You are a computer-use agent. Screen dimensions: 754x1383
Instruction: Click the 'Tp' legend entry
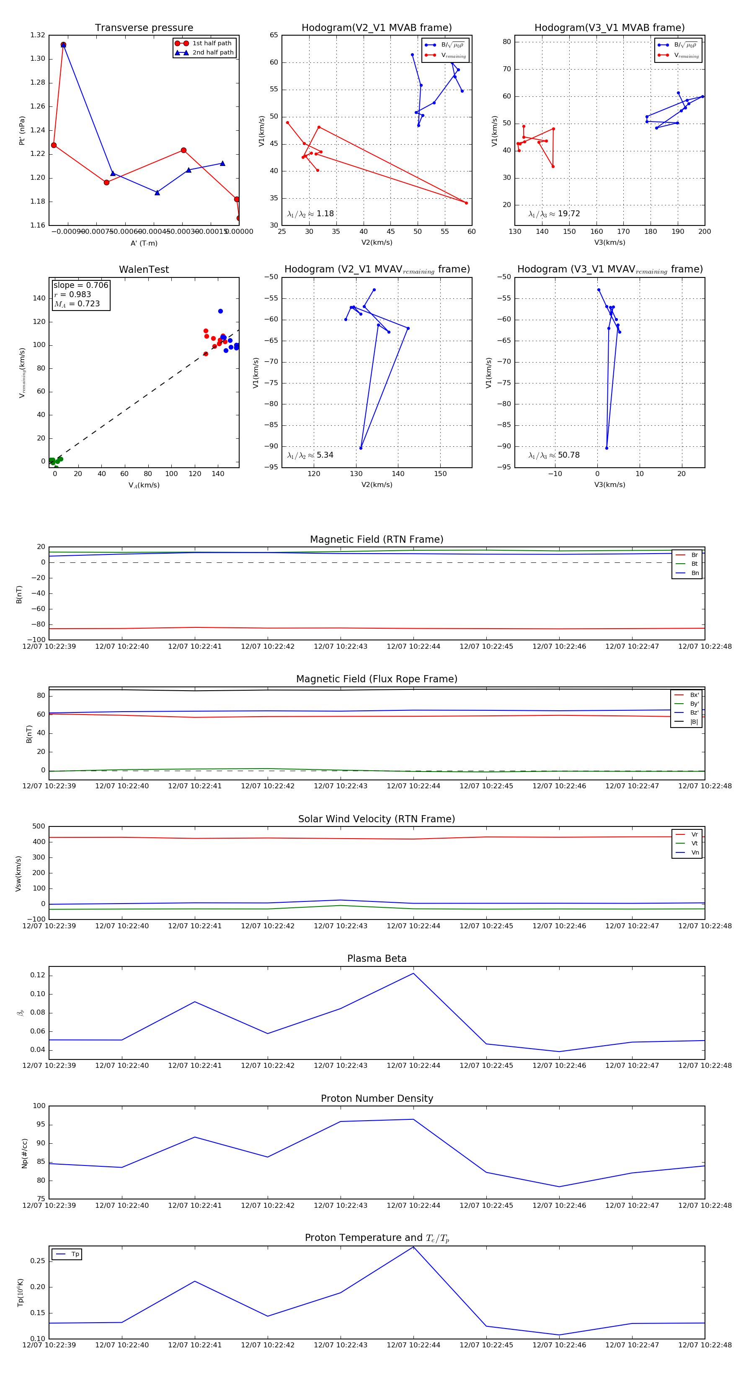tap(67, 1254)
